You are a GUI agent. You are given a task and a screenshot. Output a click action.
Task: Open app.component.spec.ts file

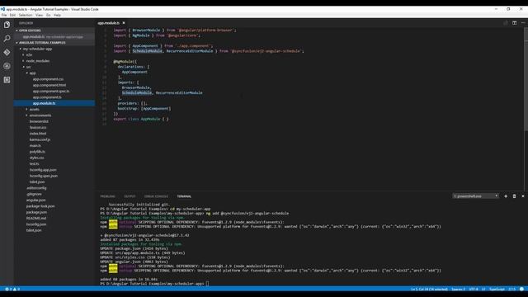51,92
